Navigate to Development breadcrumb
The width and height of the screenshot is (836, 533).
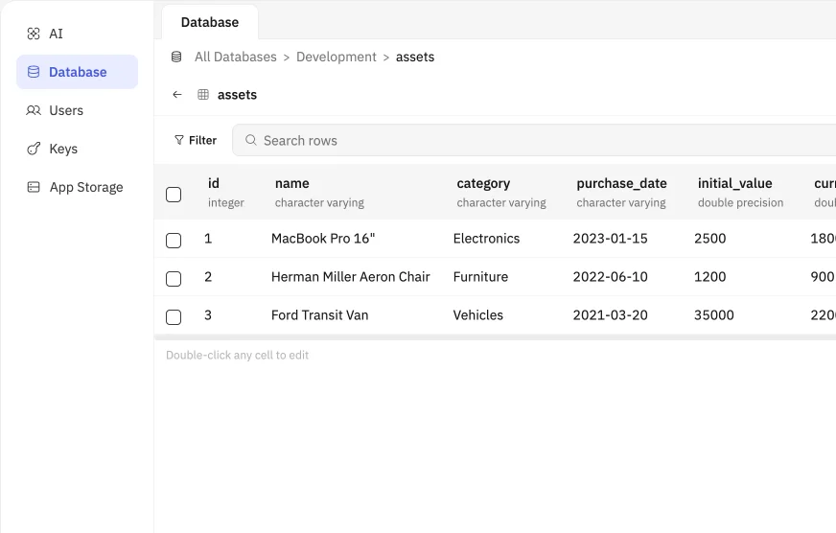click(337, 57)
